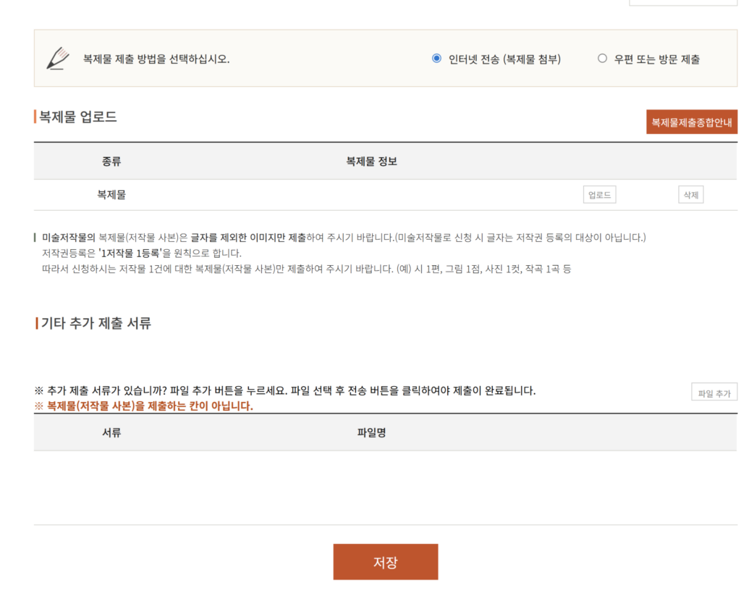
Task: Click the orange 저장 save button
Action: [x=385, y=561]
